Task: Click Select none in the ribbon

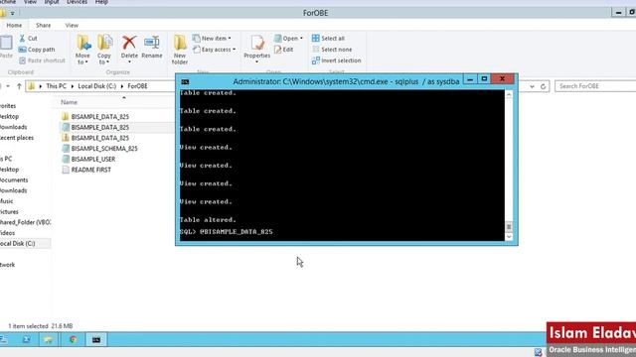Action: click(x=332, y=50)
